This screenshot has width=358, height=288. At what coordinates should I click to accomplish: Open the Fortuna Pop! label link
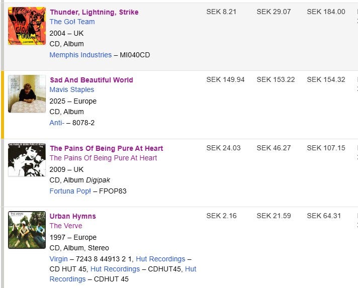[x=70, y=191]
